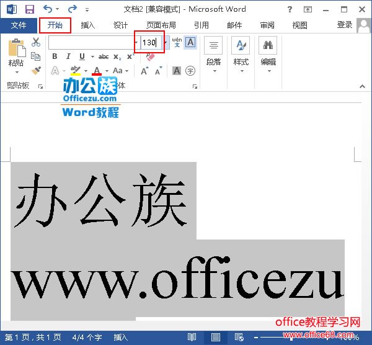
Task: Collapse the ribbon chevron
Action: point(362,86)
